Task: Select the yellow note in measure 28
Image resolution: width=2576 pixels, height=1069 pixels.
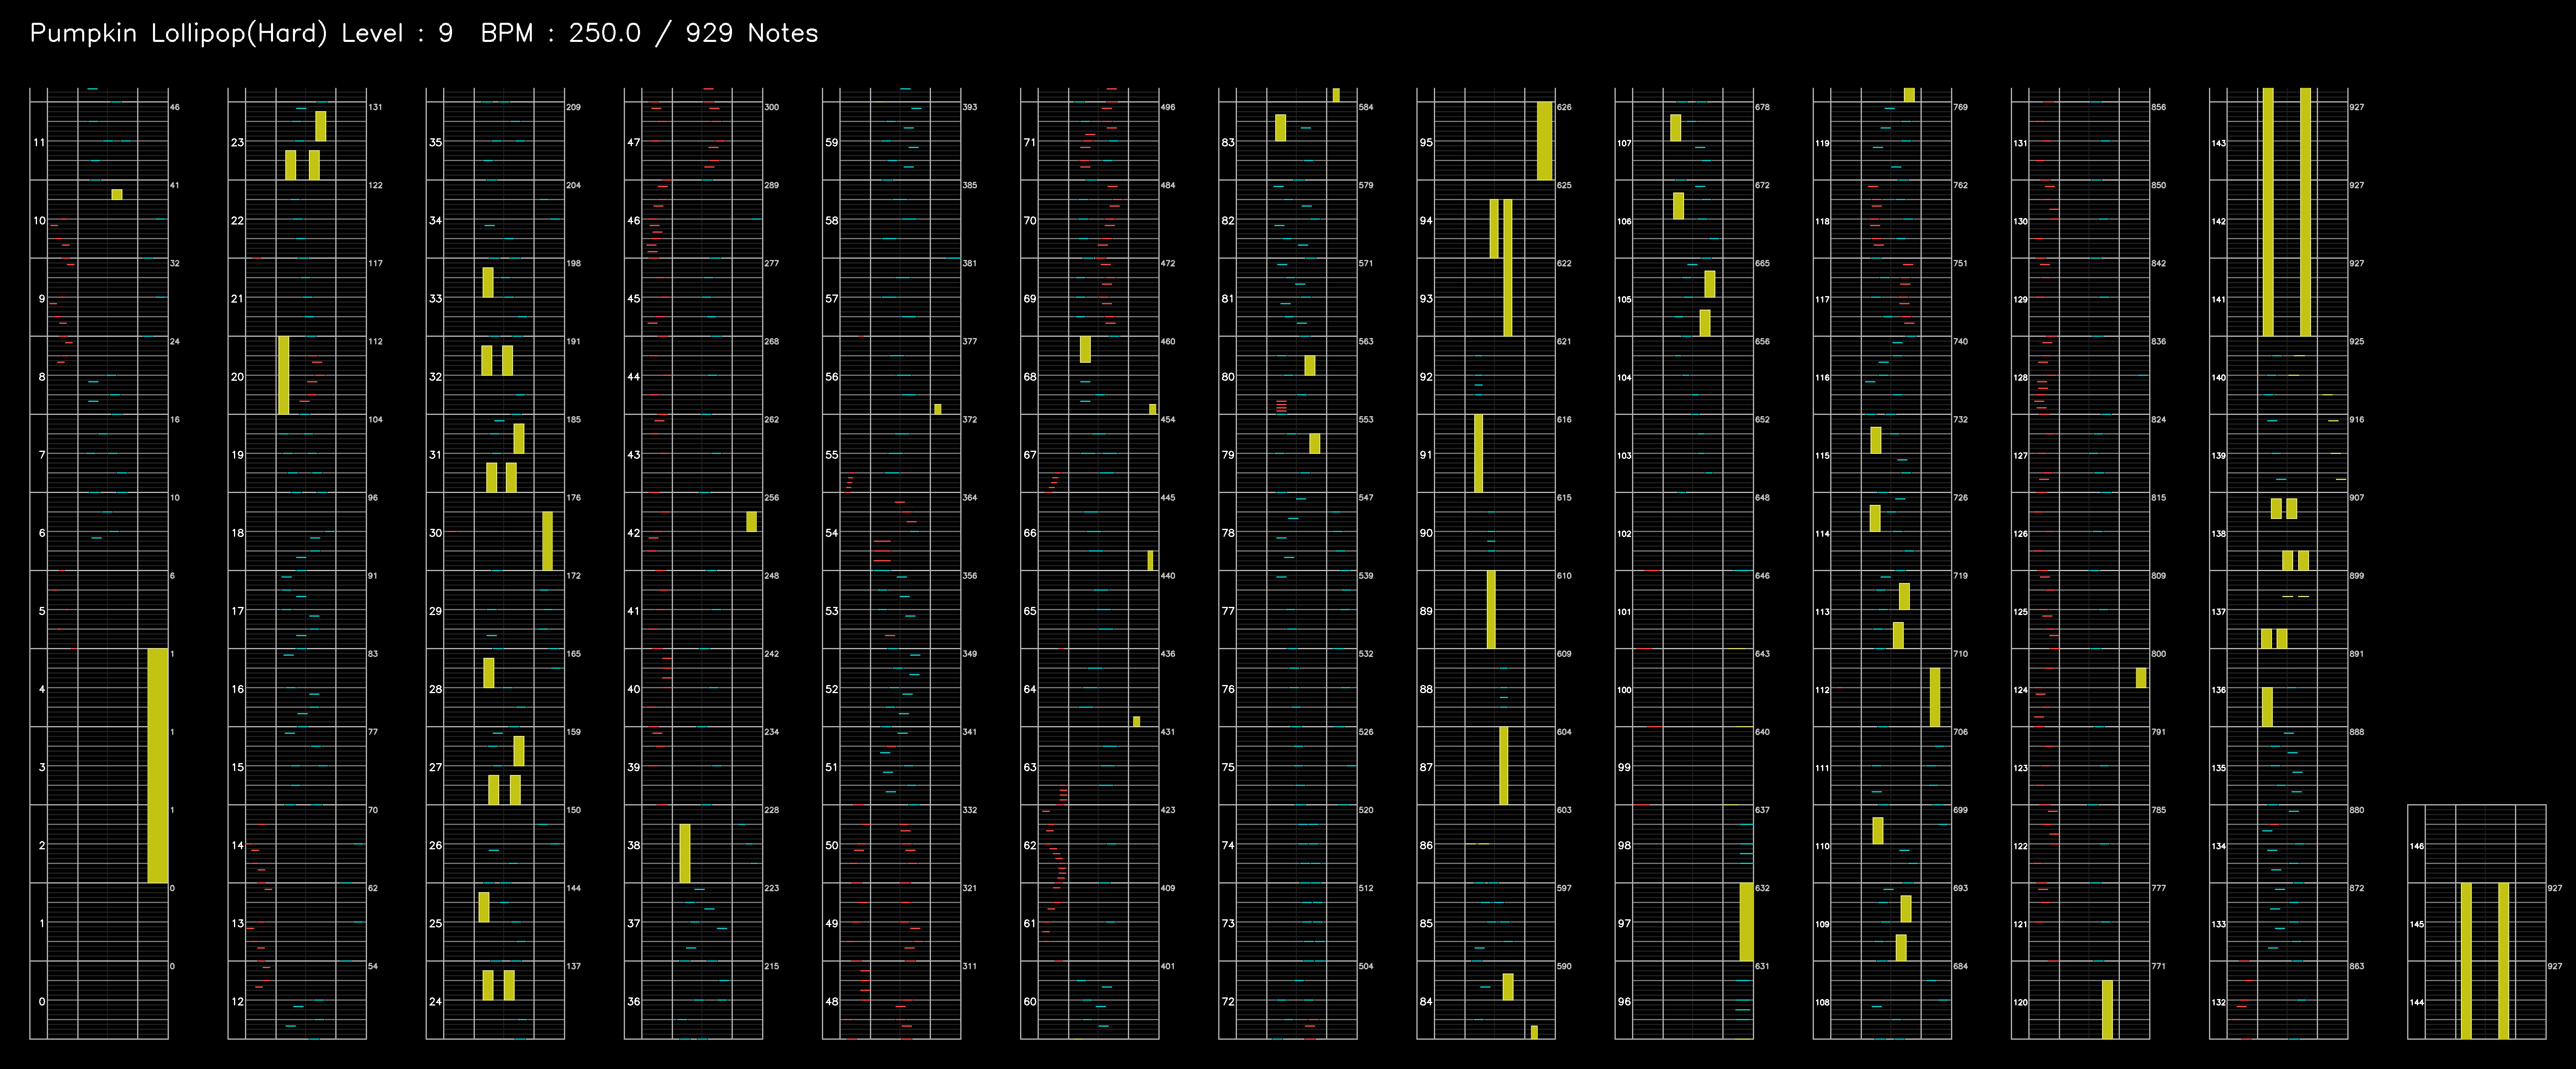Action: click(x=489, y=672)
